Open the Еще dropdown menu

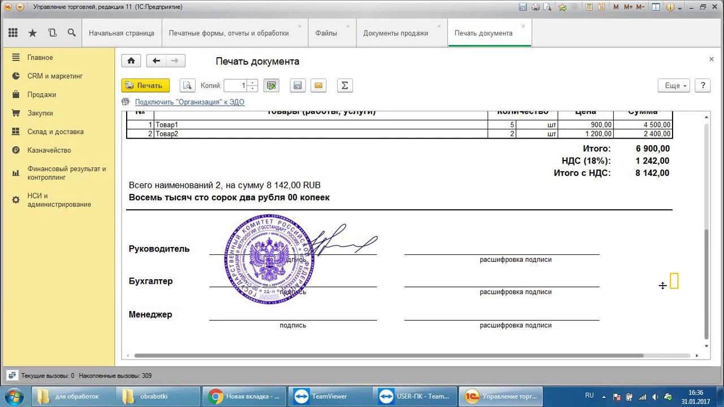[x=674, y=85]
